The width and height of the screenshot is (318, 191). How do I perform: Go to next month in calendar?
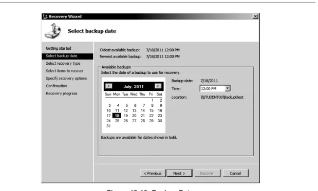158,86
